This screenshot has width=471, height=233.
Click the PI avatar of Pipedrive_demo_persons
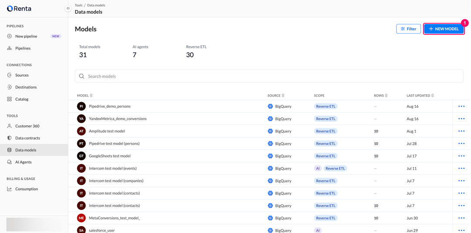click(82, 106)
